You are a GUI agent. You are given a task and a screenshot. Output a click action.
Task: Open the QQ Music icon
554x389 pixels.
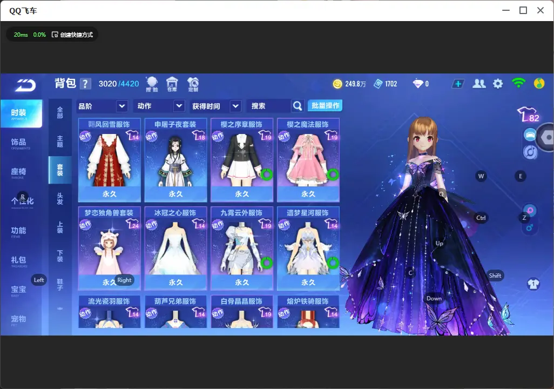[x=539, y=84]
